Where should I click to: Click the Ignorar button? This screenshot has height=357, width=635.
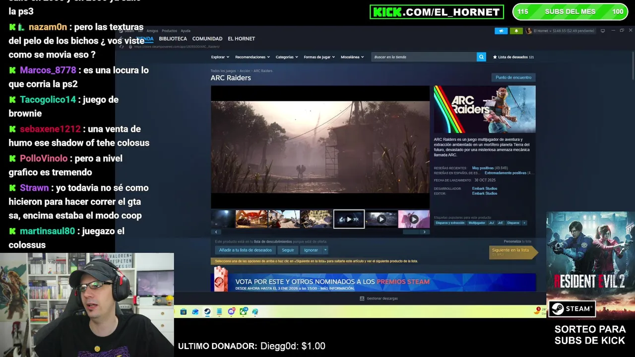(x=311, y=250)
